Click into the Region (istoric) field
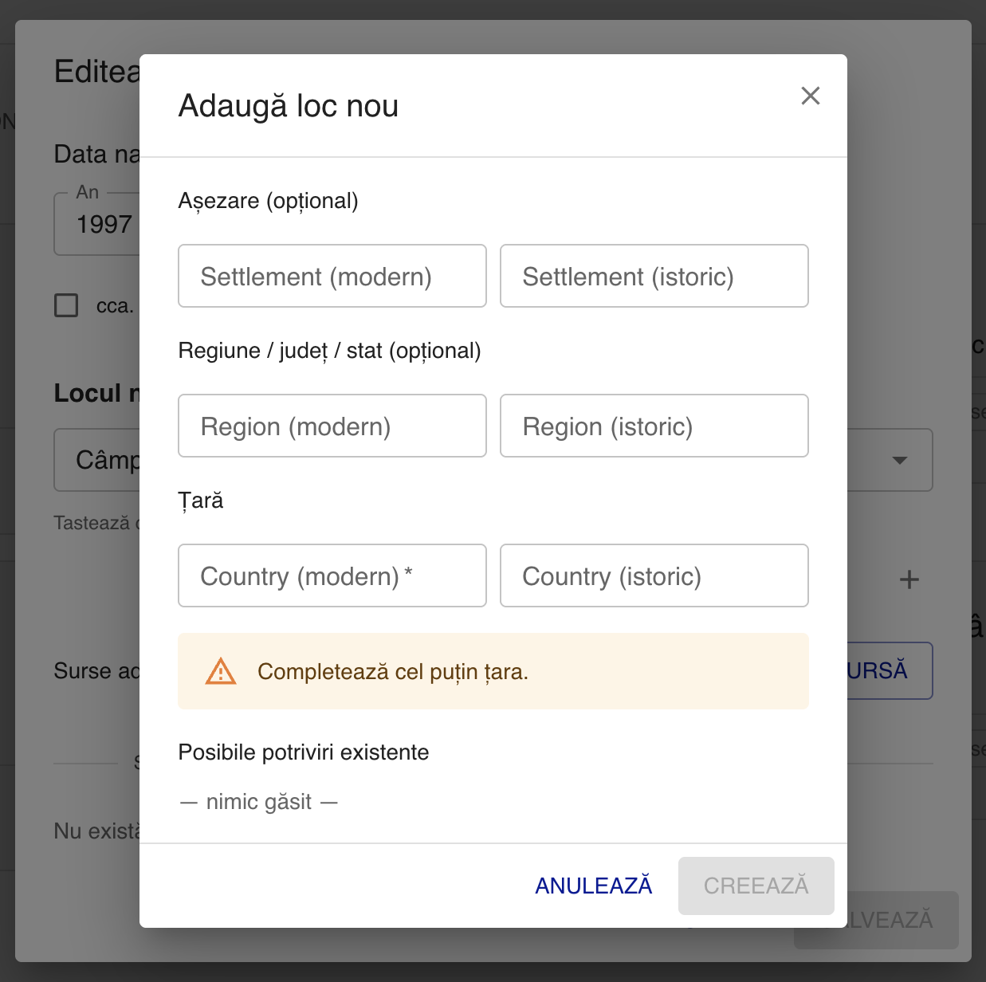 [654, 426]
